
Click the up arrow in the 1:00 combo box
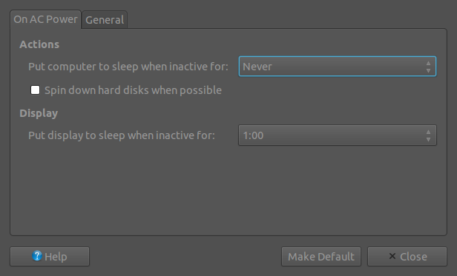coord(428,132)
